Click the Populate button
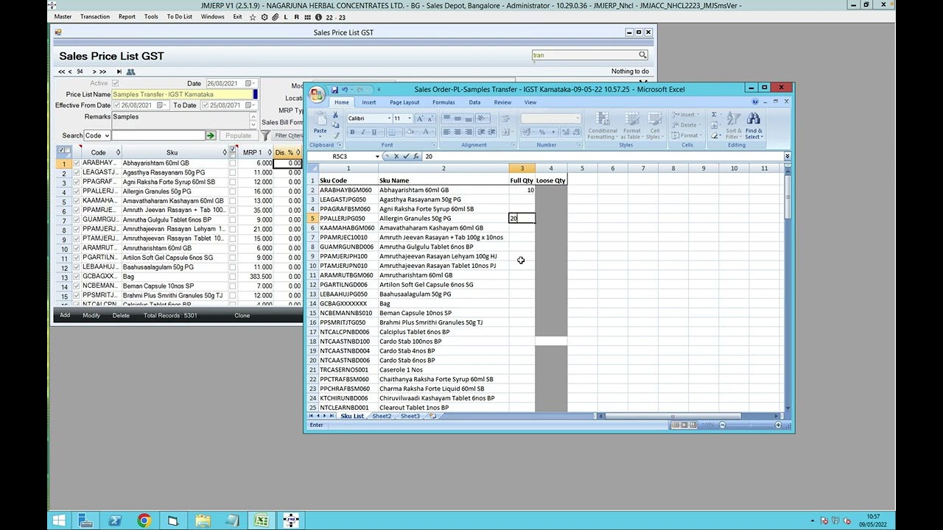The height and width of the screenshot is (530, 943). point(238,135)
